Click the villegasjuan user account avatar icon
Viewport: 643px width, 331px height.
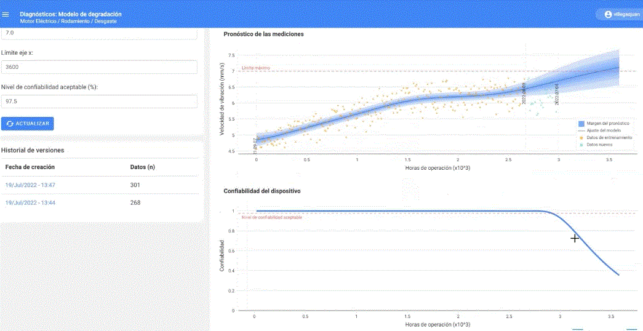tap(609, 14)
